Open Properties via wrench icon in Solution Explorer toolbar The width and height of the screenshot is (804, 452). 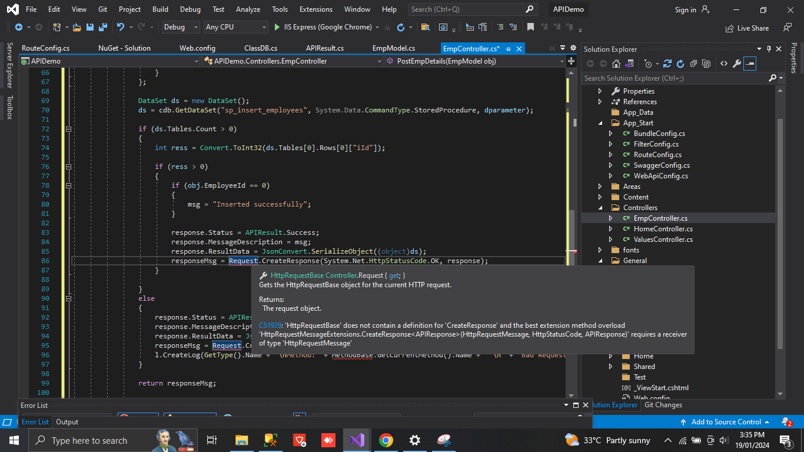click(737, 64)
